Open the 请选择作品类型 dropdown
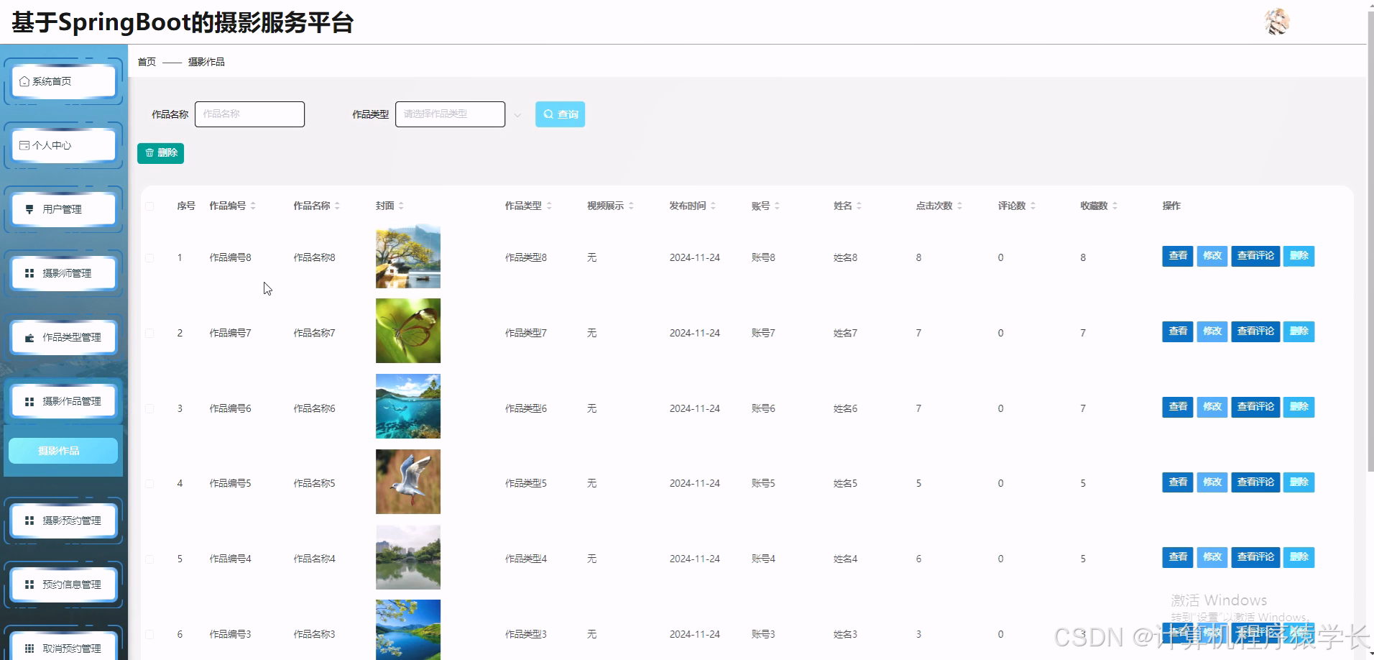This screenshot has width=1374, height=660. click(450, 114)
